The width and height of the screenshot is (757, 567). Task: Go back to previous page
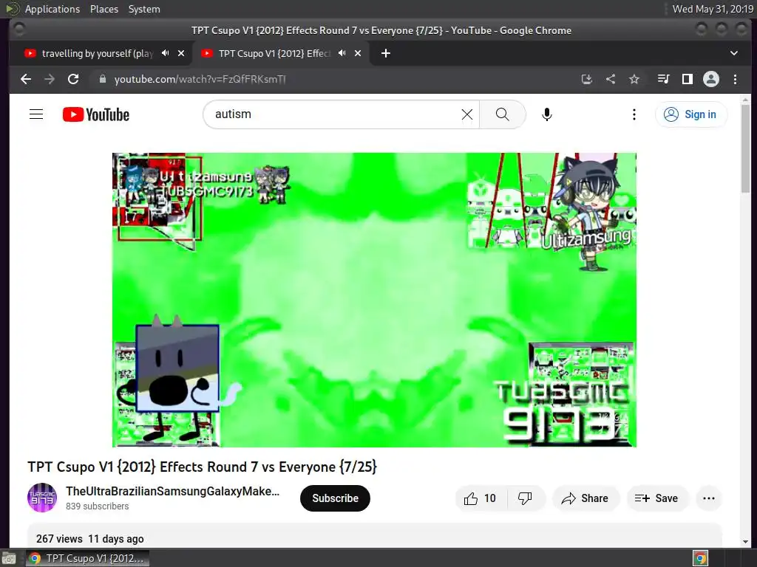point(26,79)
